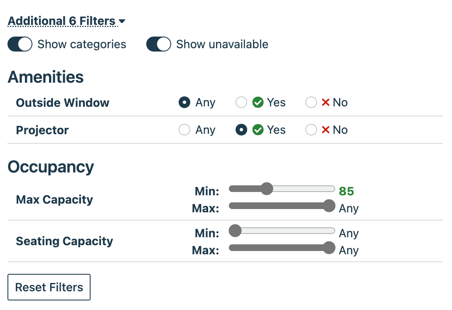
Task: Click the Max Capacity Min slider handle
Action: (267, 189)
